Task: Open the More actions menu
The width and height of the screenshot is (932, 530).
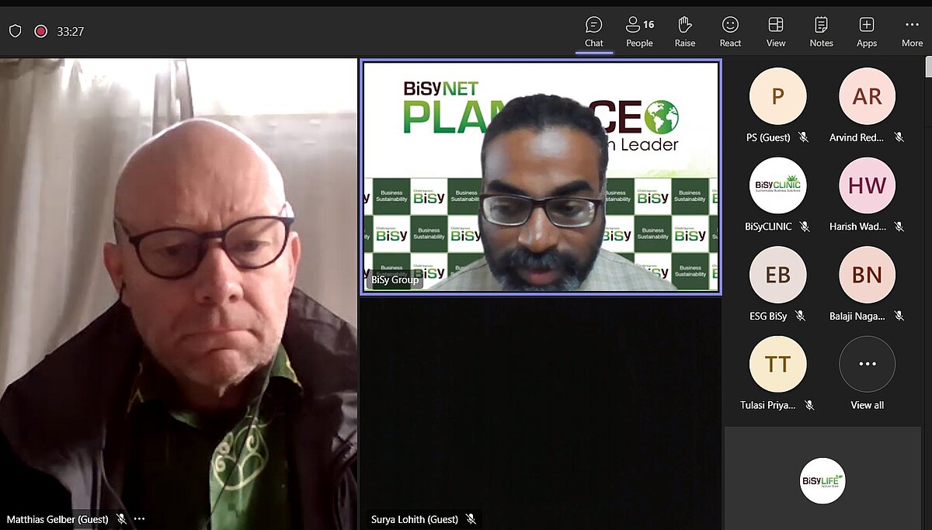Action: [x=912, y=32]
